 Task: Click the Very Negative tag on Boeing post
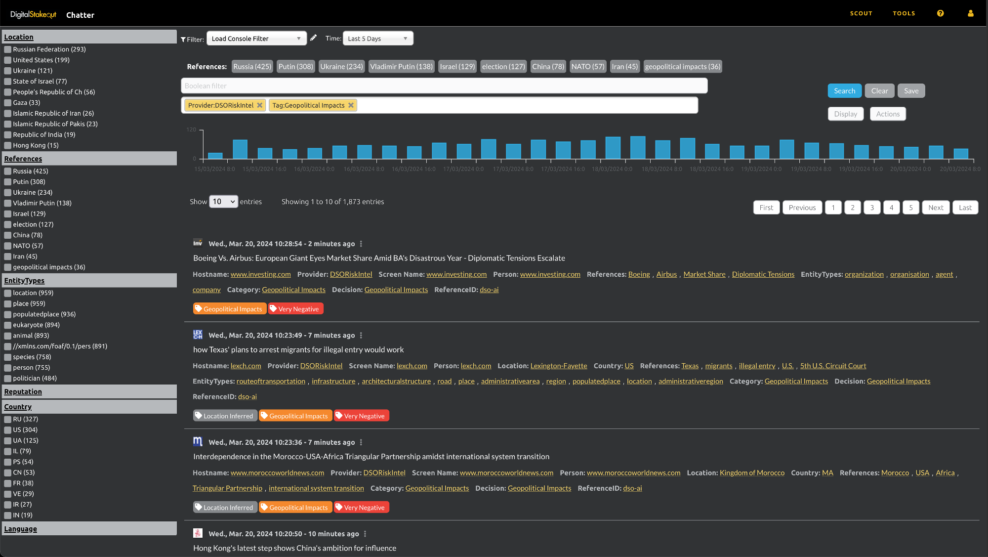295,309
